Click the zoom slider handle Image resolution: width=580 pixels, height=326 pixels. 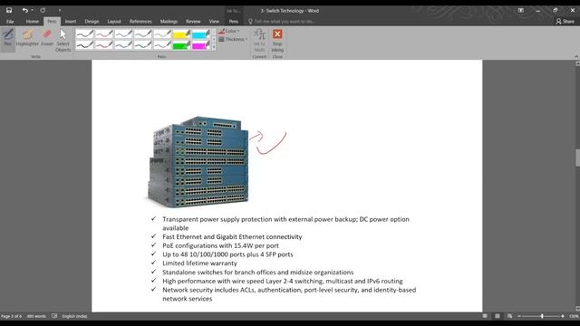(x=542, y=316)
